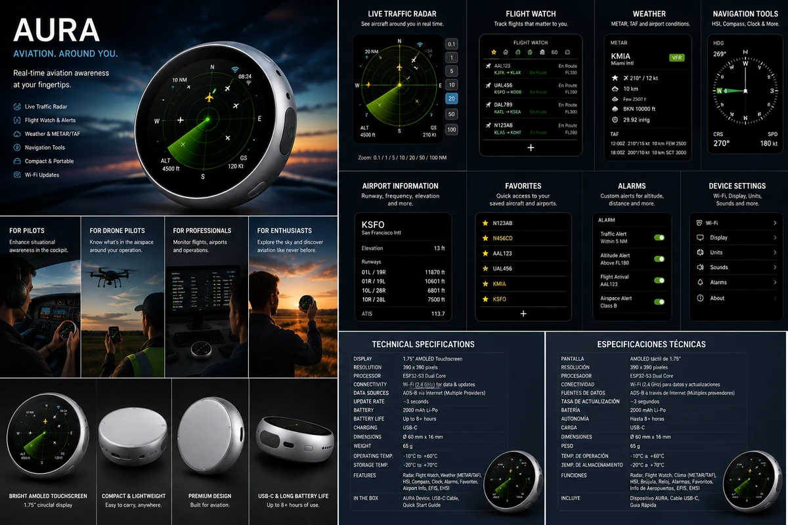Viewport: 788px width, 525px height.
Task: Select the 50 NM radar zoom option
Action: tap(451, 114)
